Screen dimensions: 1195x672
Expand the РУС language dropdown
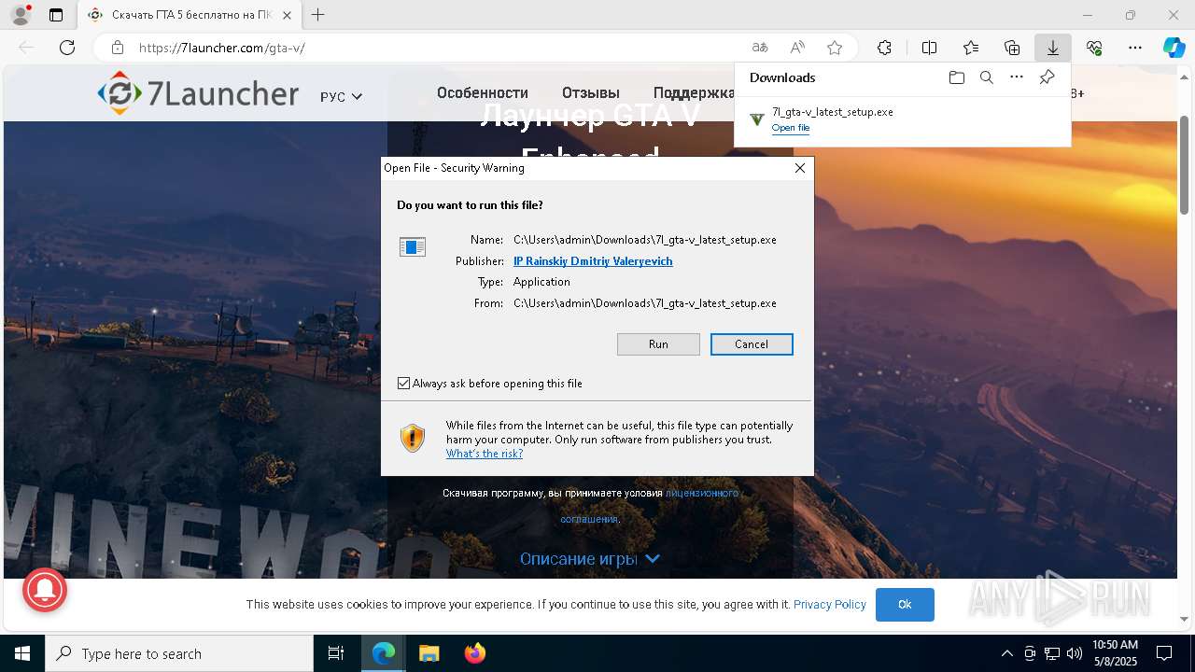tap(341, 97)
